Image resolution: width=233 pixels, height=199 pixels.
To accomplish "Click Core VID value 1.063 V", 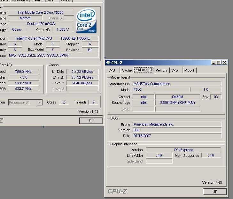I will pyautogui.click(x=63, y=29).
